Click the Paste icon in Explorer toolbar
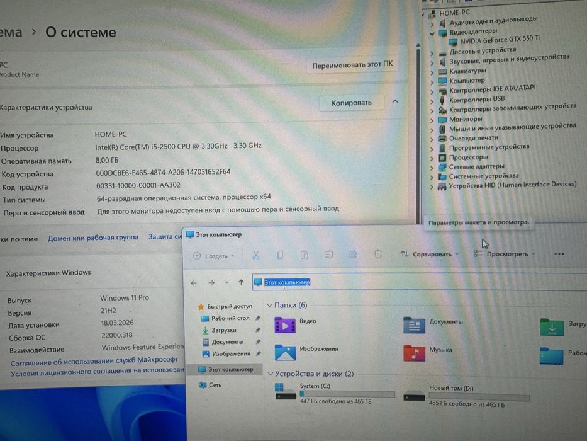The width and height of the screenshot is (587, 441). point(304,255)
